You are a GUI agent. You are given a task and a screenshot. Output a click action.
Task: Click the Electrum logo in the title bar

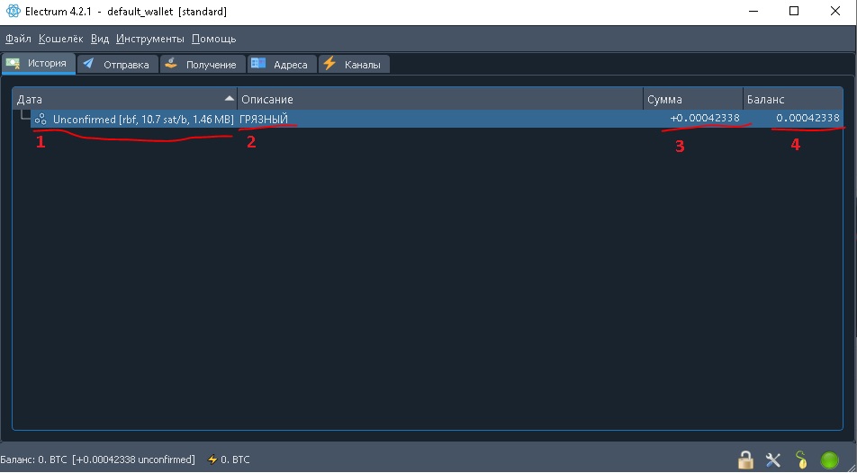click(x=12, y=12)
